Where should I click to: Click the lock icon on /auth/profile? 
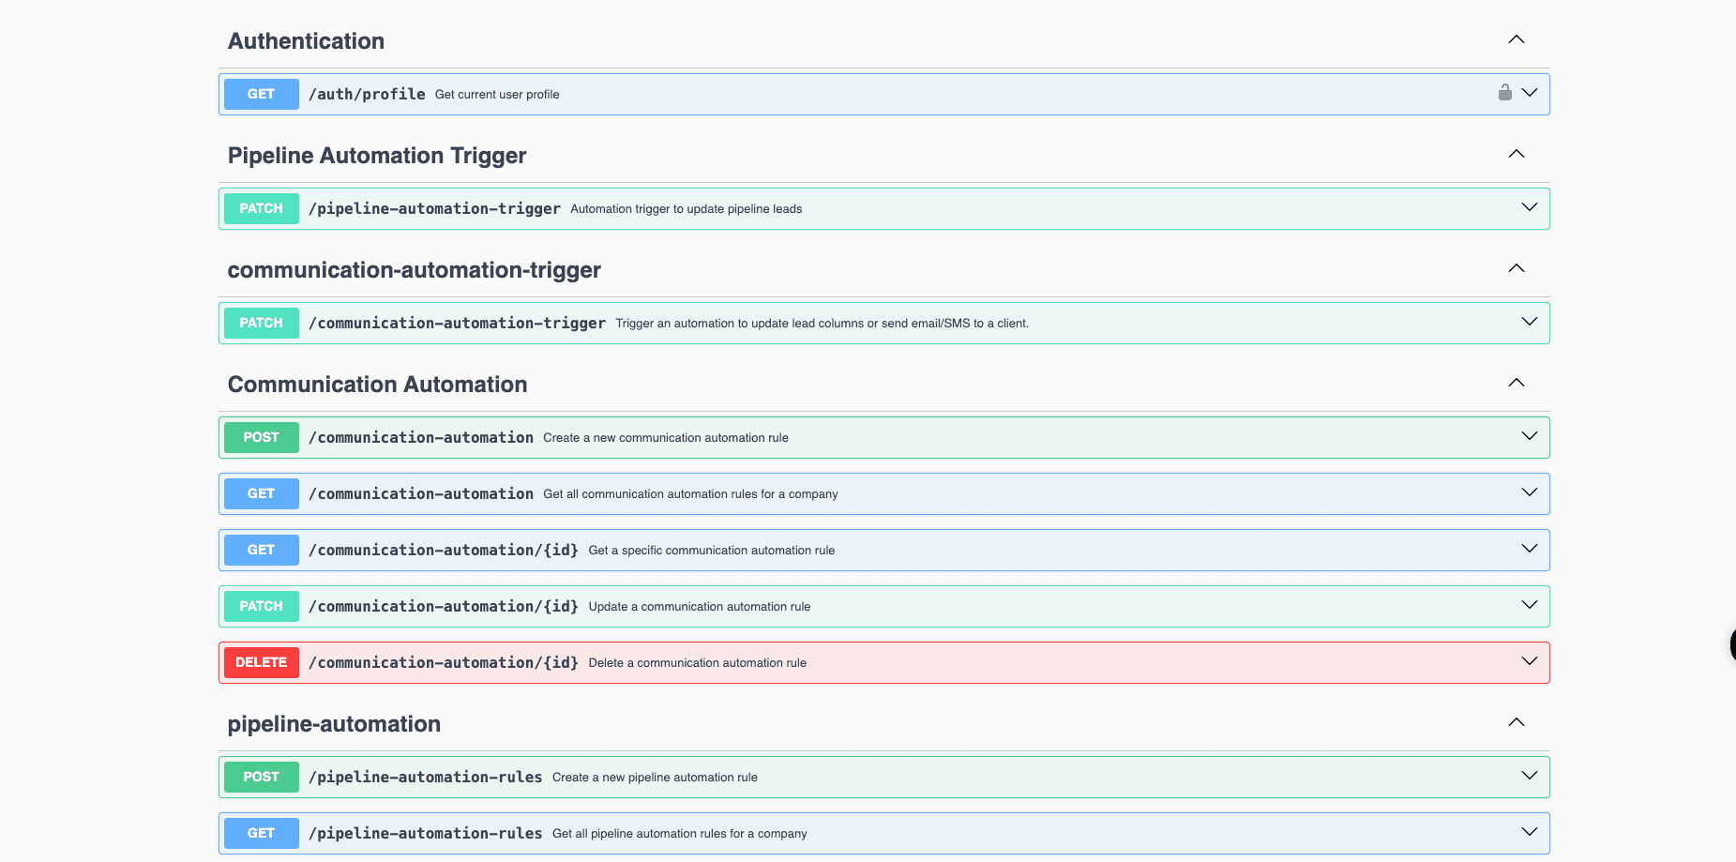(x=1504, y=93)
